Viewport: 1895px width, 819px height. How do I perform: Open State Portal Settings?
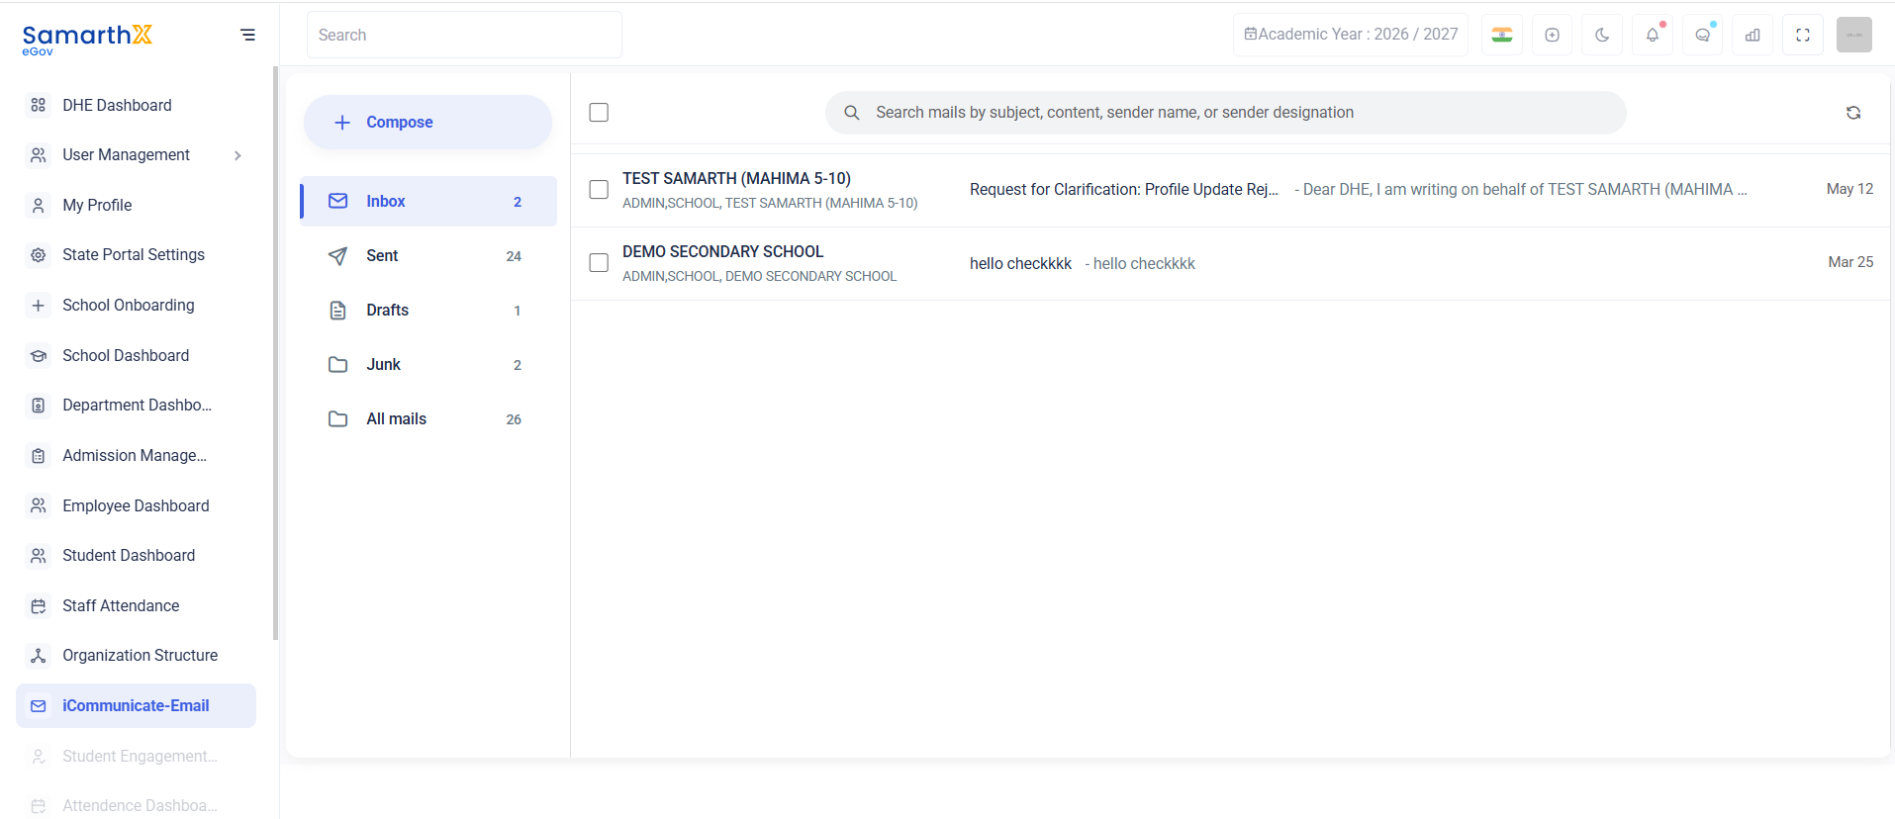136,255
